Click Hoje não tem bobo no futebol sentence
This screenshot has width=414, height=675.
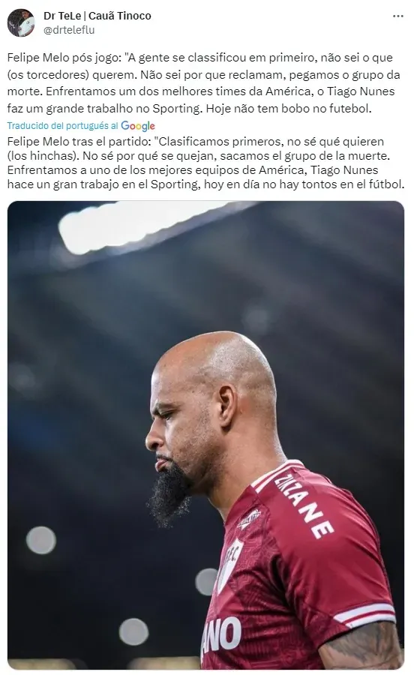(288, 109)
